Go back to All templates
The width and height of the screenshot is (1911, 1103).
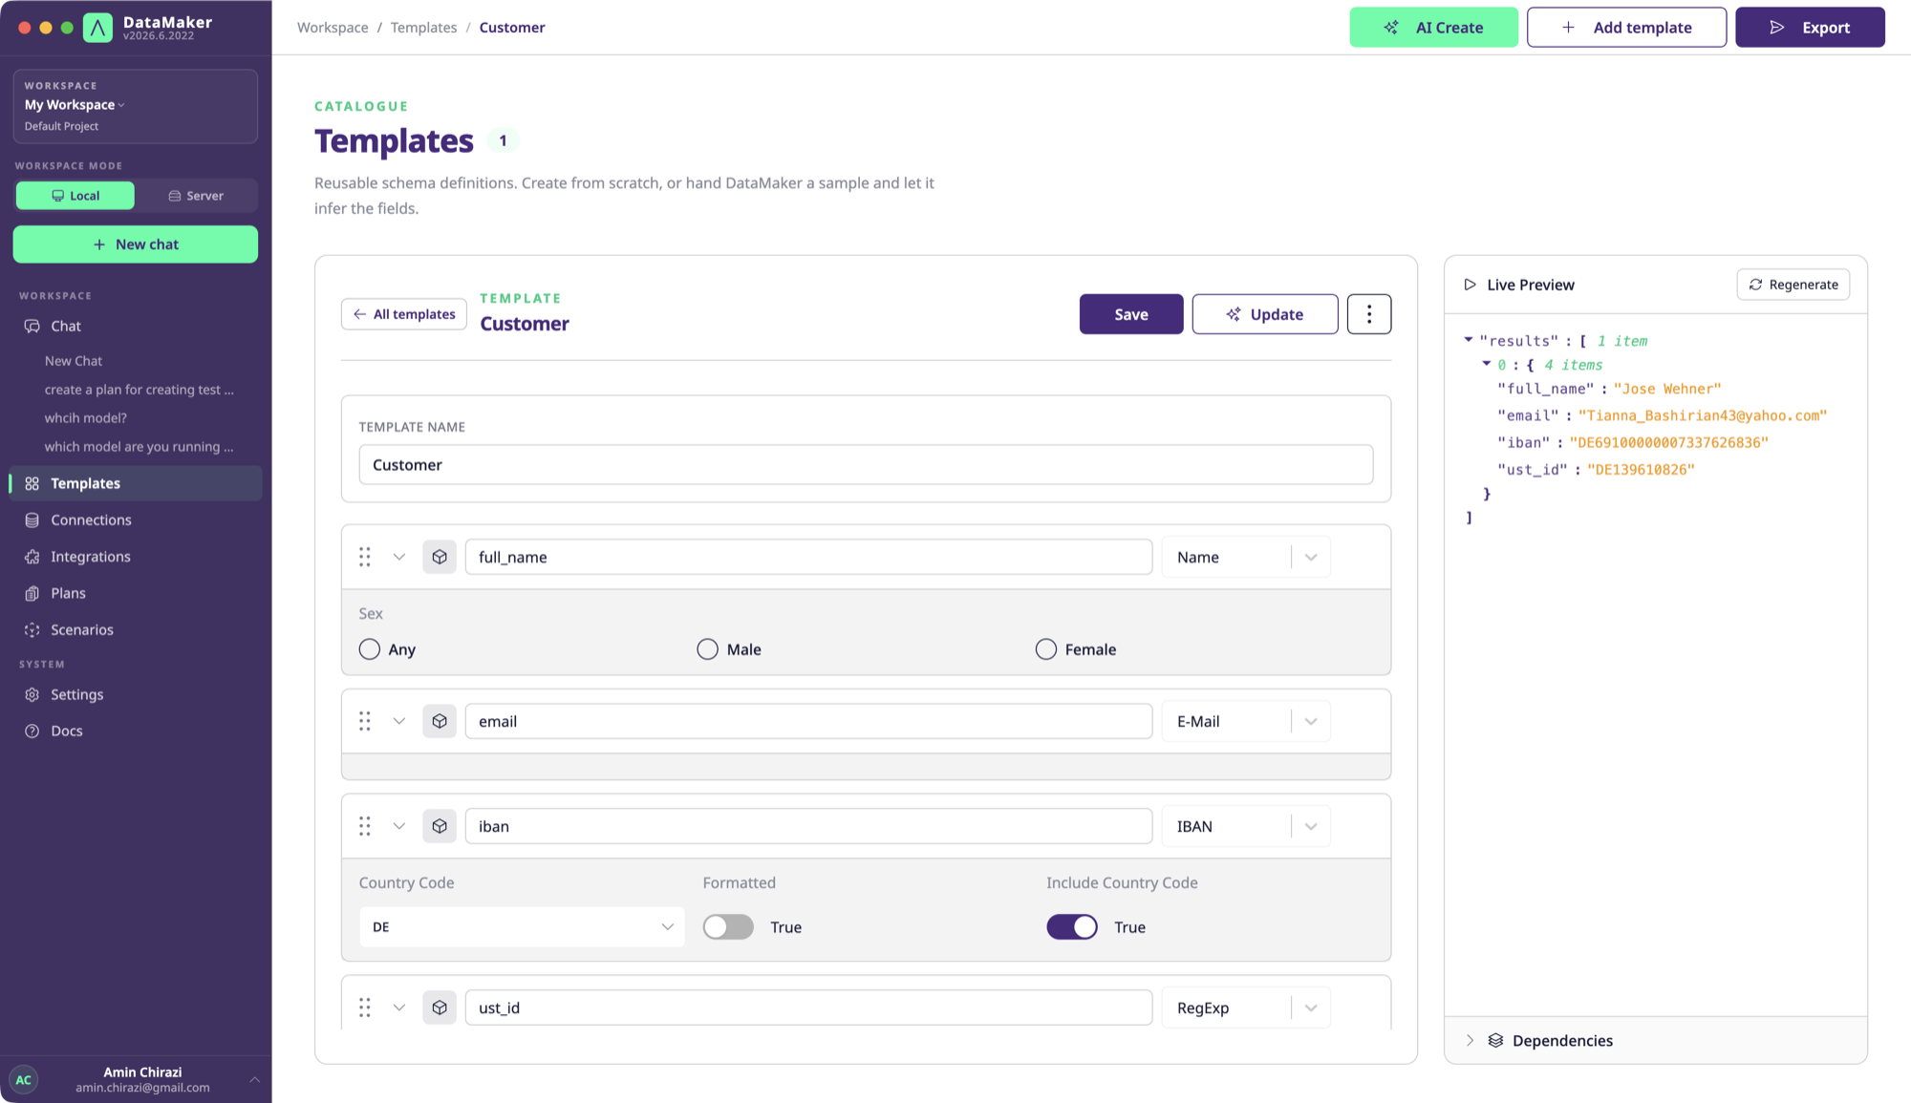(x=404, y=314)
